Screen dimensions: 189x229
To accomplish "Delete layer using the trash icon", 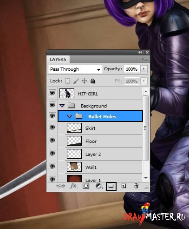I will 136,186.
